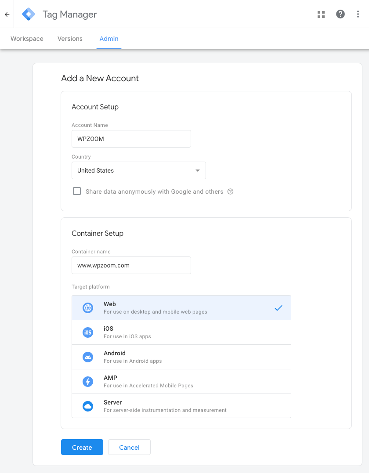Select the Admin tab
The height and width of the screenshot is (473, 369).
pyautogui.click(x=109, y=39)
